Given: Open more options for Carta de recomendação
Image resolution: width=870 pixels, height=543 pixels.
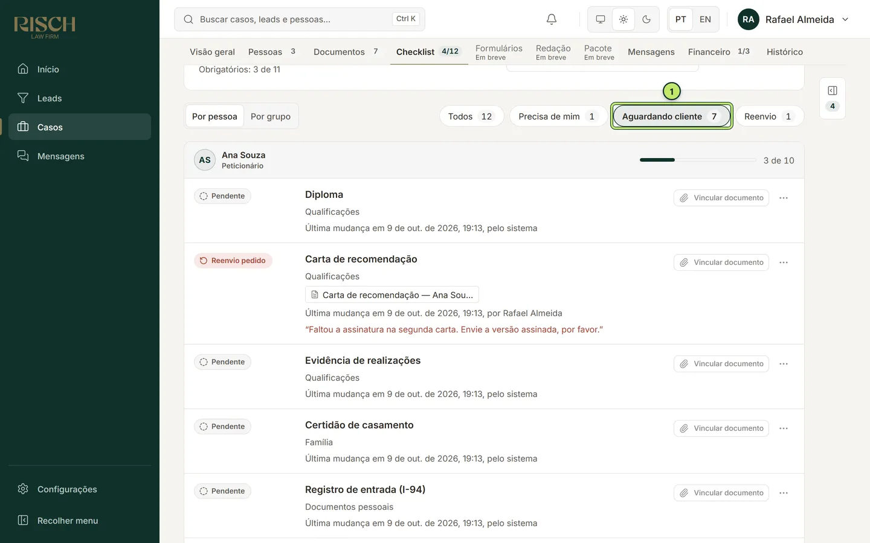Looking at the screenshot, I should click(784, 262).
